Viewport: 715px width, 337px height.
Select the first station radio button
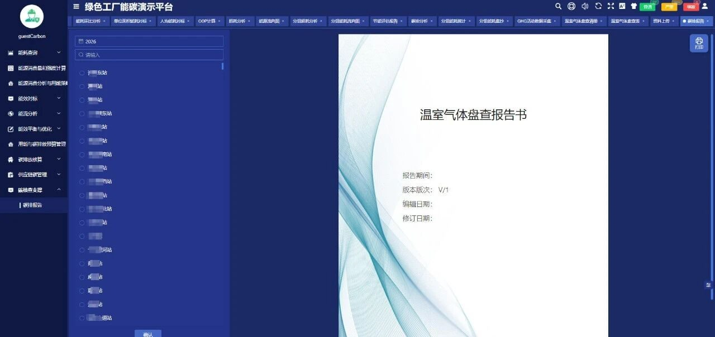[82, 73]
